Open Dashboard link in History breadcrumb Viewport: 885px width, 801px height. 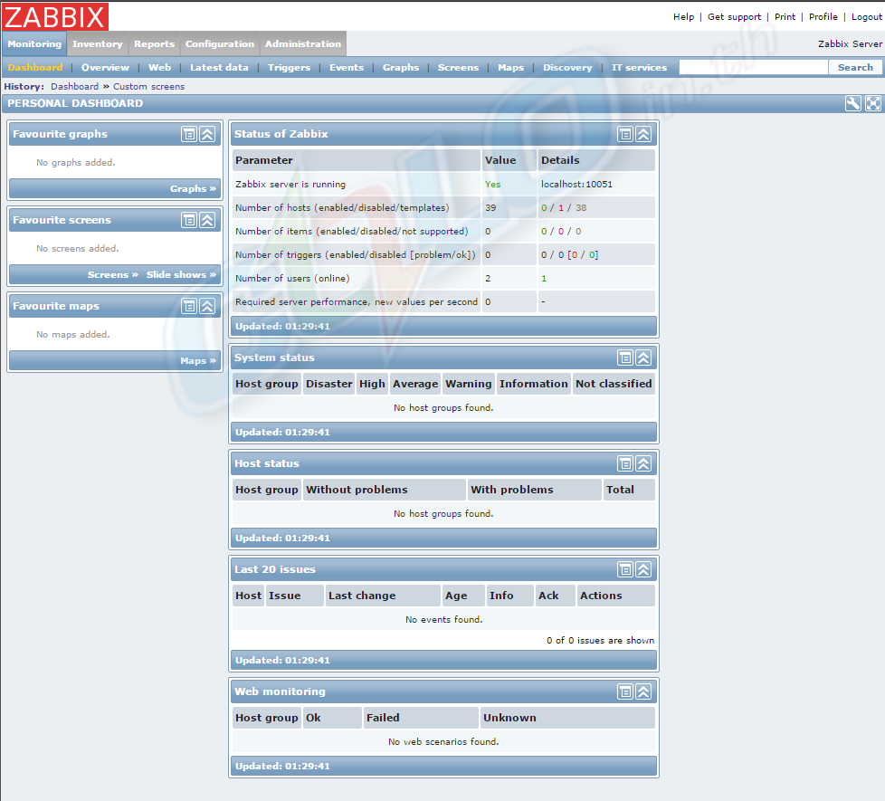[74, 86]
